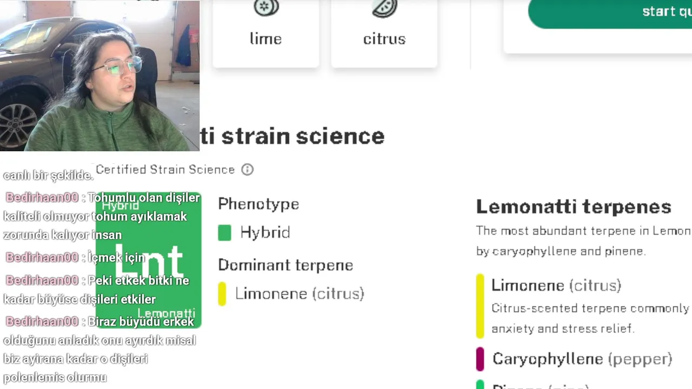Image resolution: width=692 pixels, height=389 pixels.
Task: Click purple bar beside Caryophyllene (pepper)
Action: tap(480, 359)
